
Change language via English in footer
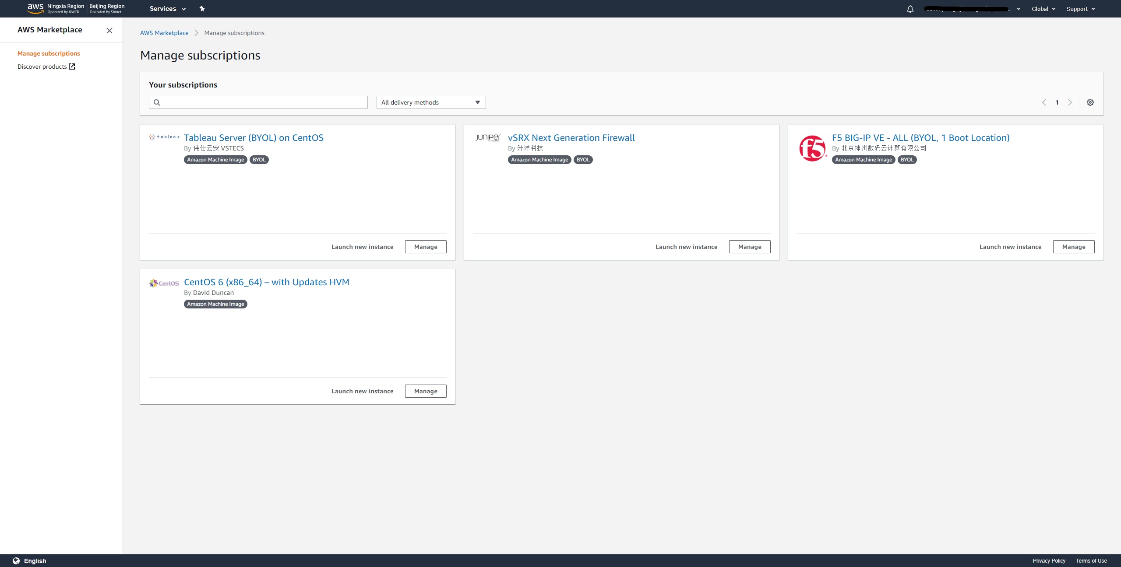click(x=35, y=561)
